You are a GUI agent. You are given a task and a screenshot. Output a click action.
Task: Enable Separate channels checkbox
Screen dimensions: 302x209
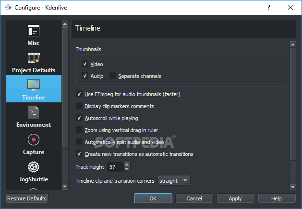113,76
